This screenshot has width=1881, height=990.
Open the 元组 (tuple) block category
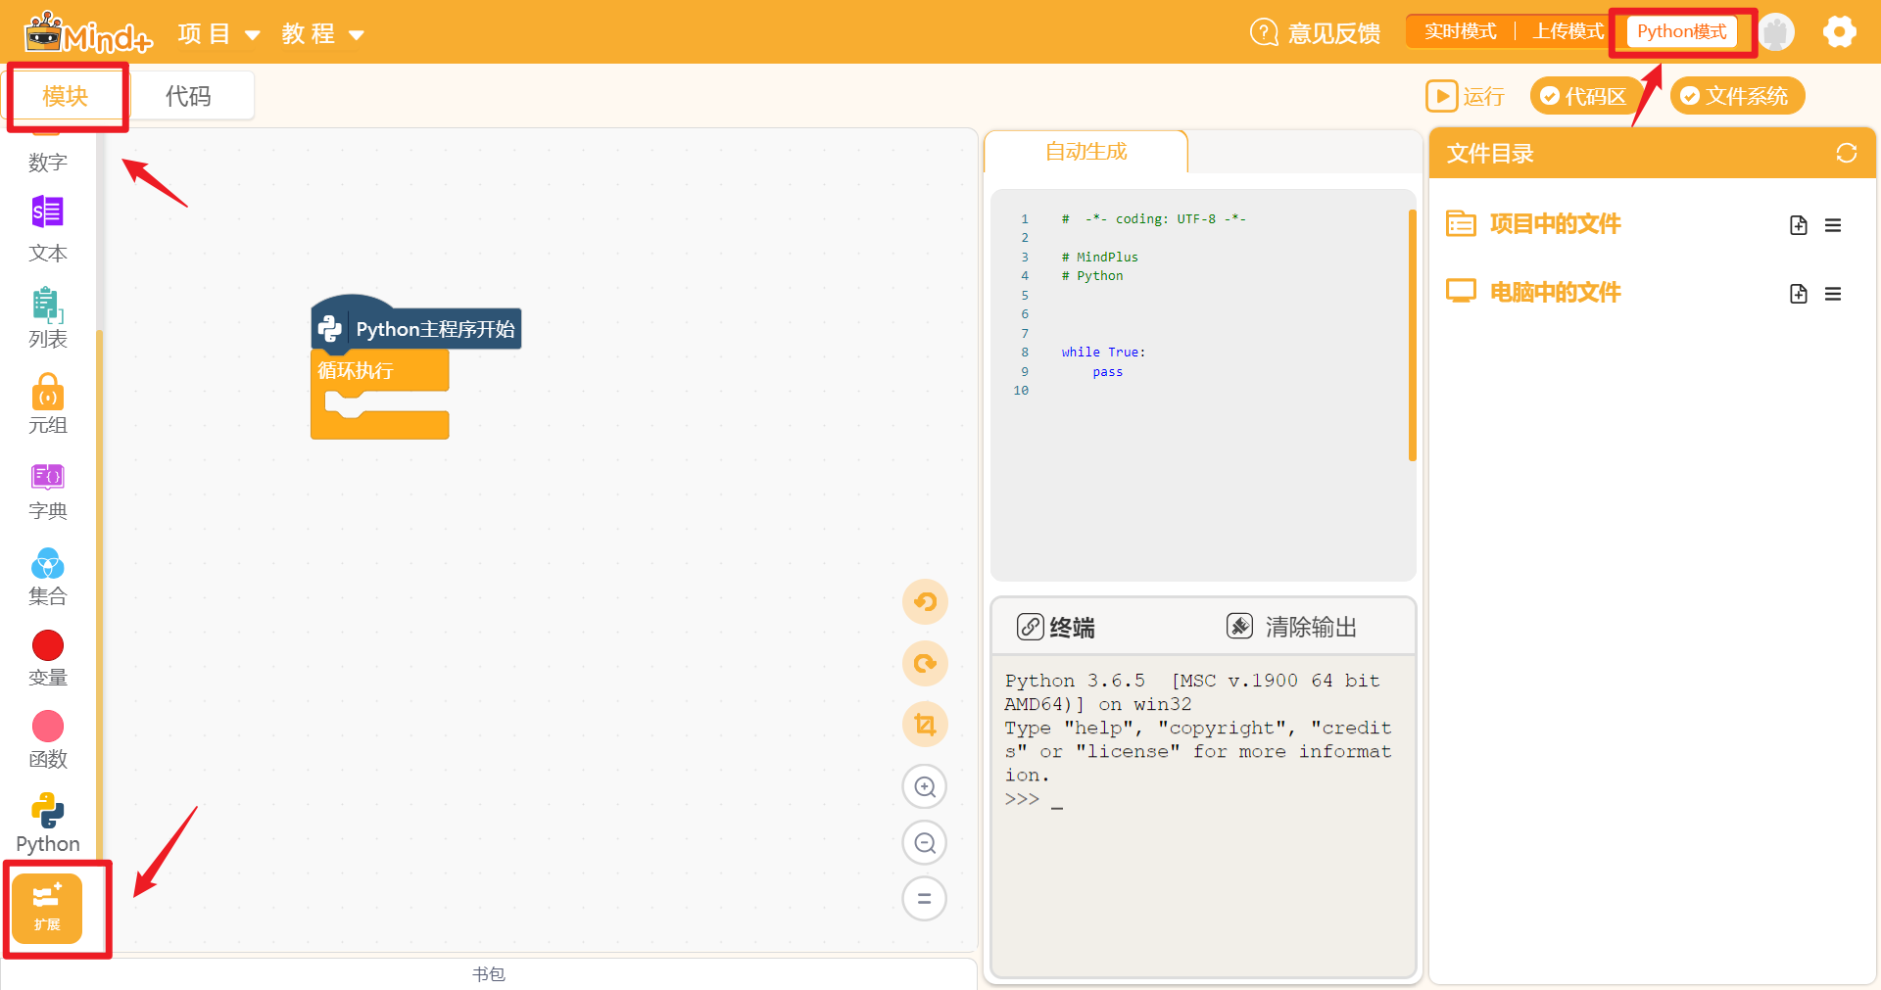coord(47,403)
